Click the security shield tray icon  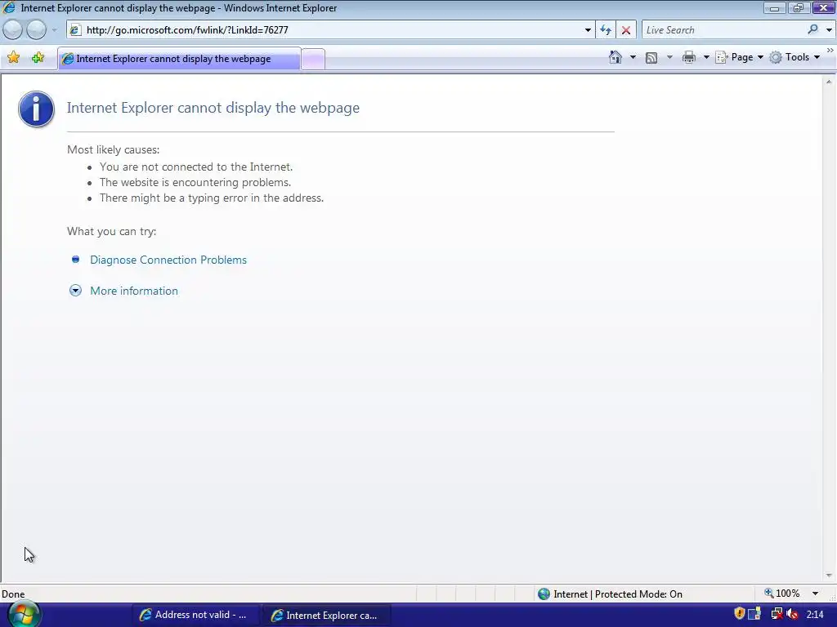tap(739, 614)
